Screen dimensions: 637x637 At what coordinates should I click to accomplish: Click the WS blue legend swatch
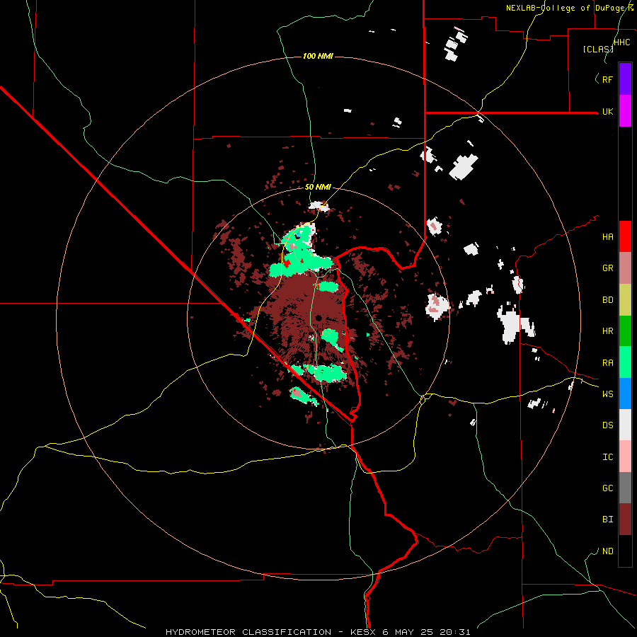click(625, 394)
